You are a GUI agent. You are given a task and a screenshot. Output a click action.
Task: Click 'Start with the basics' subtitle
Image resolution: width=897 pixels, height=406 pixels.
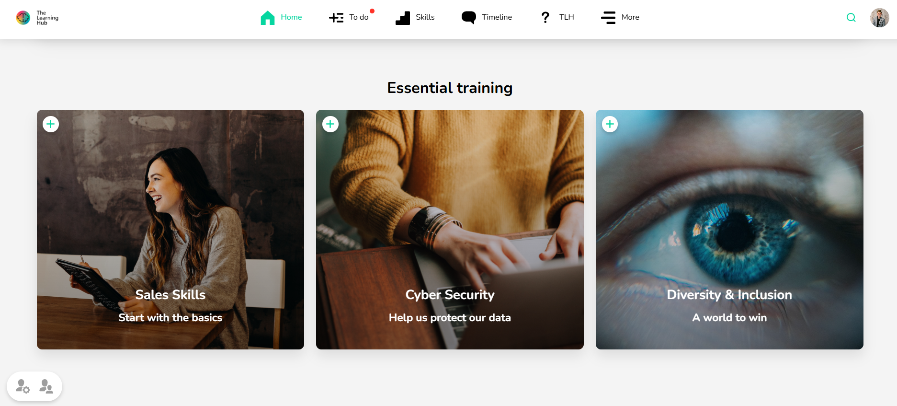pyautogui.click(x=170, y=318)
